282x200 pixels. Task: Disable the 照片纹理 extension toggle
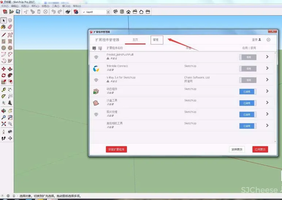point(248,115)
